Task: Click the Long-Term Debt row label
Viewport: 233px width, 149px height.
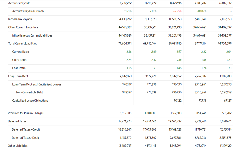Action: tap(18, 76)
